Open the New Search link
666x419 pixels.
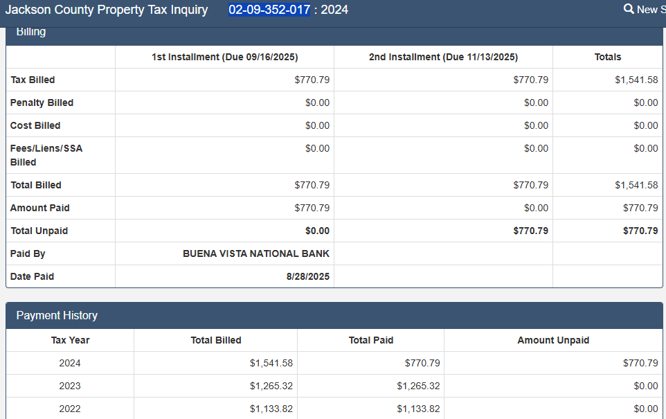(649, 10)
